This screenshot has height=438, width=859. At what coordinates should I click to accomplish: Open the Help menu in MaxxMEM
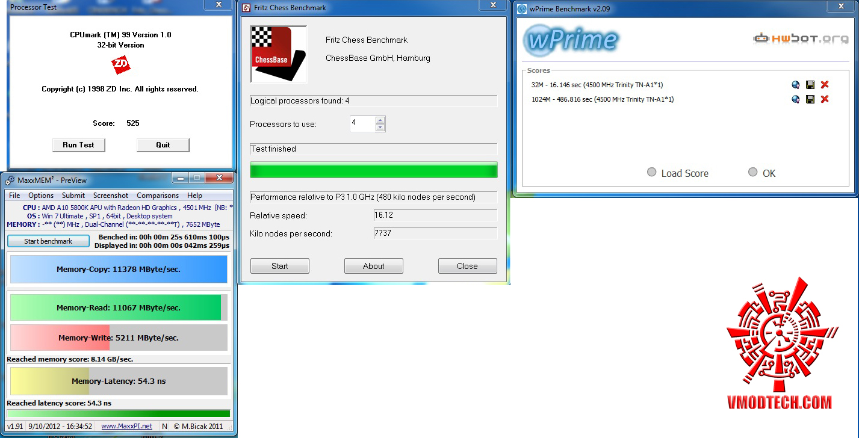[x=194, y=196]
